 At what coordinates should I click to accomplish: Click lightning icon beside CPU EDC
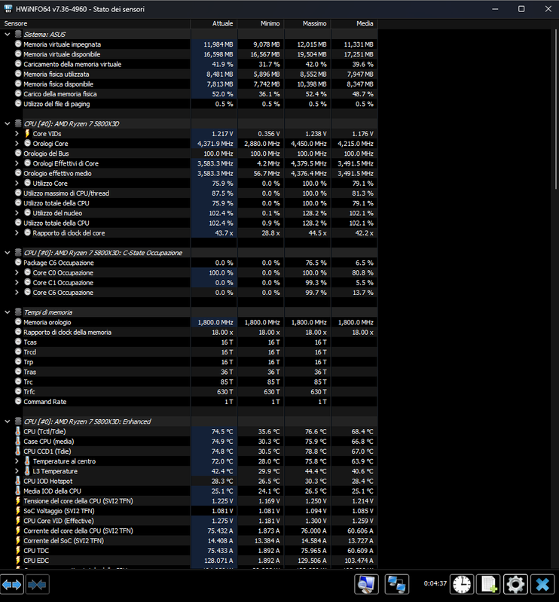coord(18,561)
